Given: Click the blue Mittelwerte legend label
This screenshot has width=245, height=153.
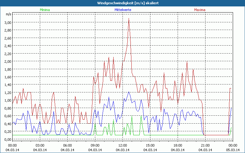Looking at the screenshot, I should coord(123,10).
